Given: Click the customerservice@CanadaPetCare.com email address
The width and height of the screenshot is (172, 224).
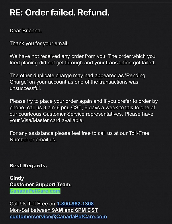Looking at the screenshot, I should (58, 217).
